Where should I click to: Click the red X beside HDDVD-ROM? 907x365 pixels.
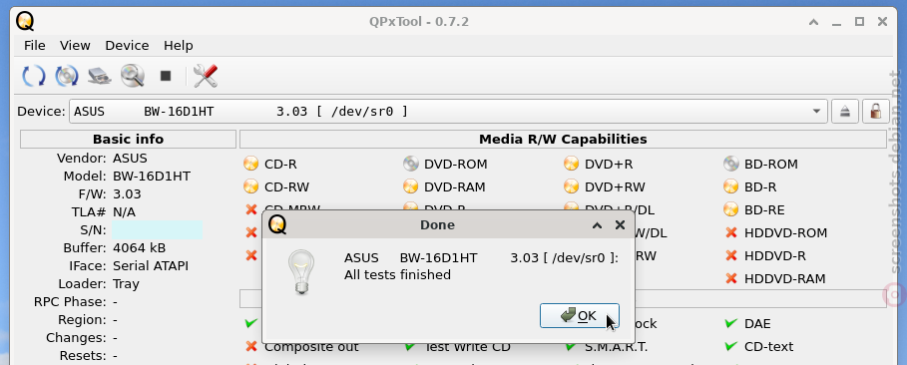point(731,232)
